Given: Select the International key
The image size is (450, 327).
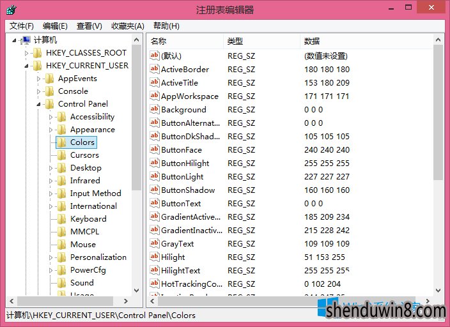Looking at the screenshot, I should click(x=93, y=206).
